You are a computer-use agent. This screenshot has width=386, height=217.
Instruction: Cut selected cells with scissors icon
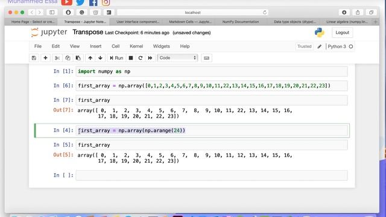pyautogui.click(x=57, y=58)
